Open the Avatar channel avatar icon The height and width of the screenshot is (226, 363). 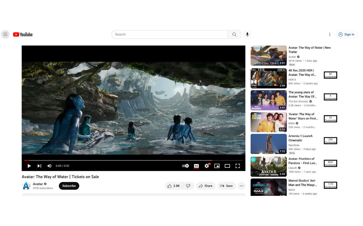(26, 186)
